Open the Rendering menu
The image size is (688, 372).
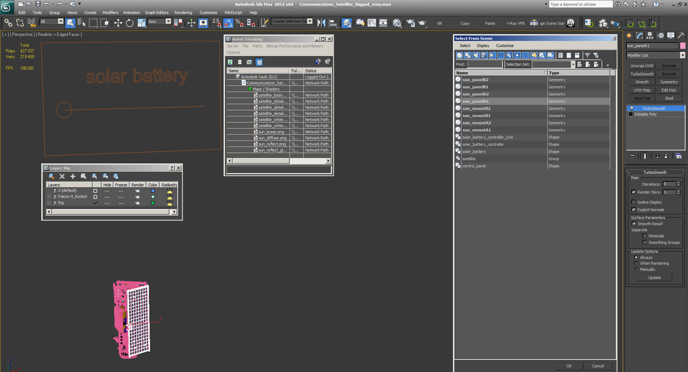(x=183, y=13)
